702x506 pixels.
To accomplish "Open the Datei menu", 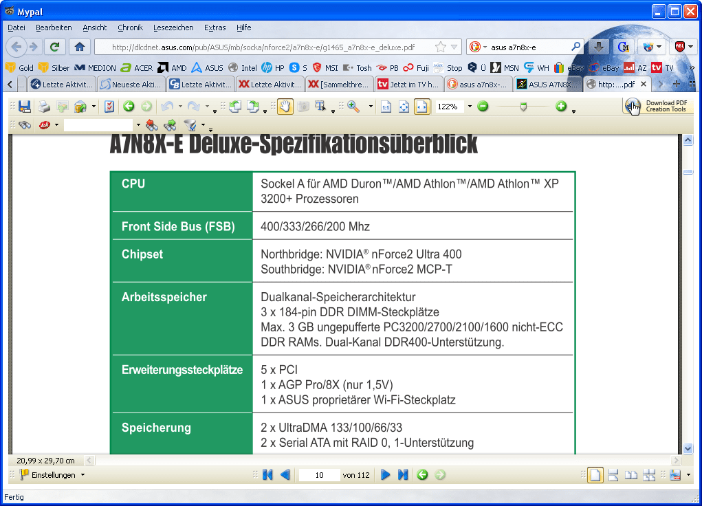I will (x=17, y=27).
